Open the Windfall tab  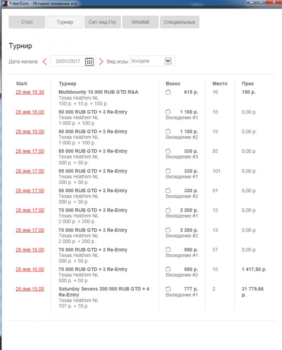tap(140, 22)
